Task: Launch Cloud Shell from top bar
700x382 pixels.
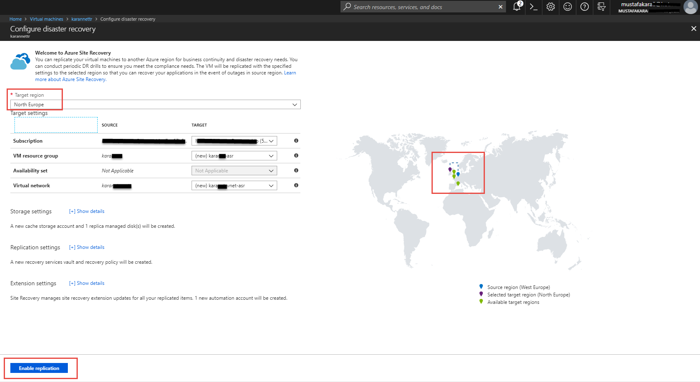Action: coord(534,7)
